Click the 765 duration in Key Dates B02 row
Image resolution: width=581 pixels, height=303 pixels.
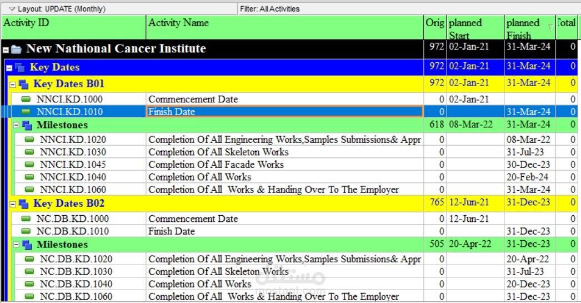pyautogui.click(x=437, y=202)
